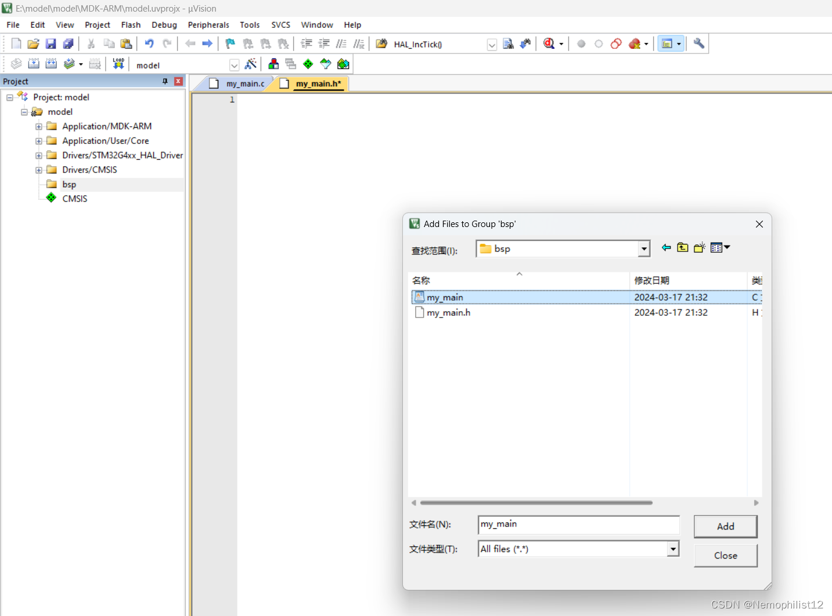Start debug session with magnifier d icon
The height and width of the screenshot is (616, 832).
[x=549, y=44]
